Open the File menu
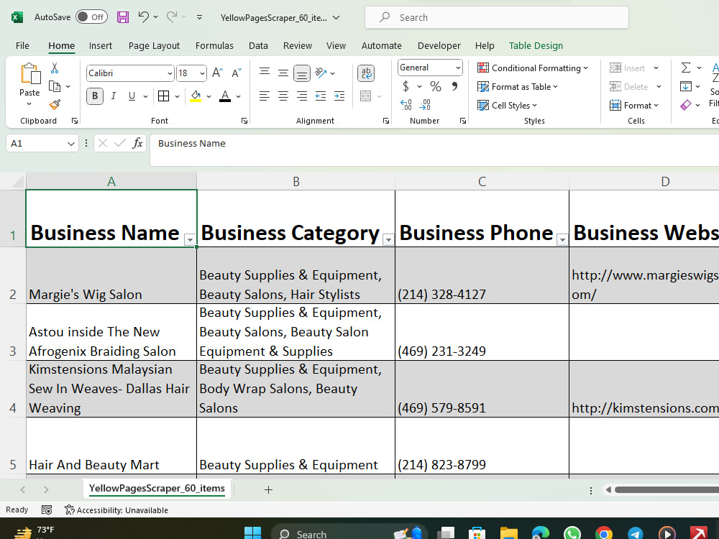Screen dimensions: 719x539 (22, 45)
